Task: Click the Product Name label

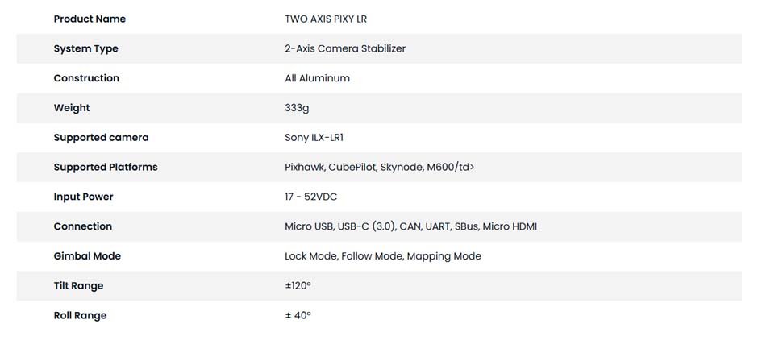Action: pyautogui.click(x=90, y=19)
